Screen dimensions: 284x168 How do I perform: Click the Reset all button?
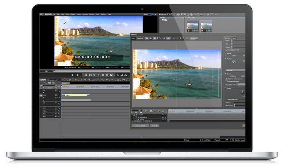155,125
